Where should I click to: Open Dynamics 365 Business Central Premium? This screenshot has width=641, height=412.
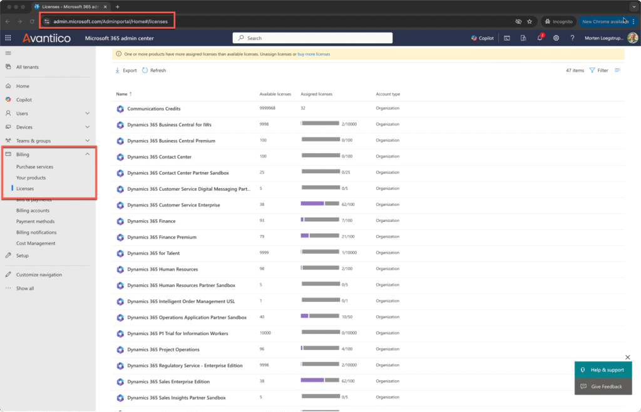pyautogui.click(x=171, y=141)
